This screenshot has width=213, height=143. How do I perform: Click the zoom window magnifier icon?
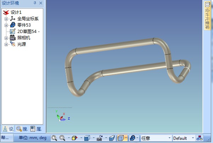pyautogui.click(x=54, y=138)
